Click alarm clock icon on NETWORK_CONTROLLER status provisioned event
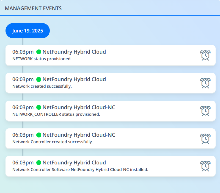This screenshot has height=193, width=220. (x=205, y=111)
